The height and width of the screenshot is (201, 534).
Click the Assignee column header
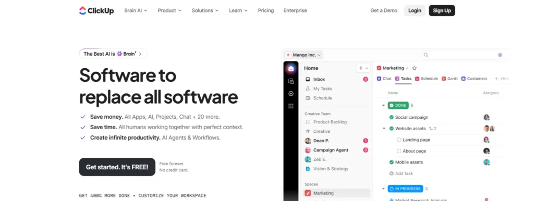pos(491,93)
